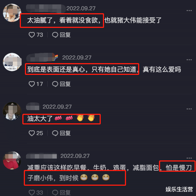196x196 pixels.
Task: Open more options for the first comment
Action: [x=189, y=11]
